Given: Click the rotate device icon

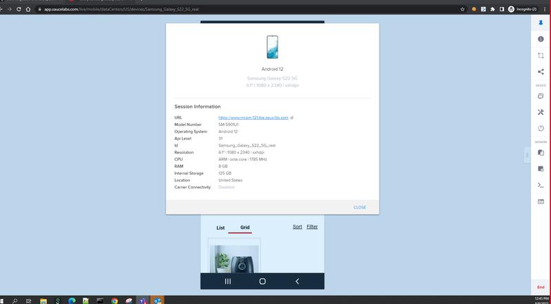Looking at the screenshot, I should [541, 96].
